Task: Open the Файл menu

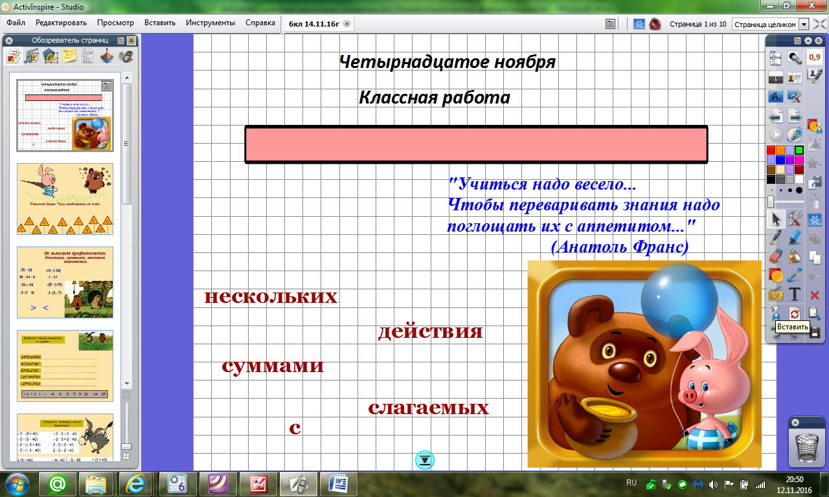Action: tap(16, 23)
